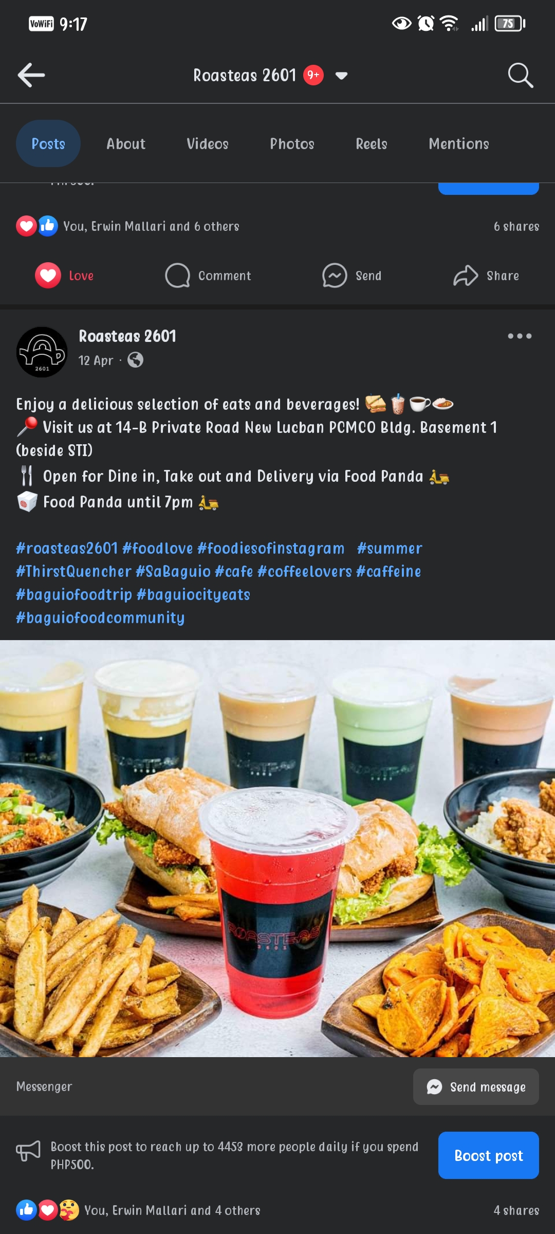
Task: Tap the Send message button
Action: (476, 1086)
